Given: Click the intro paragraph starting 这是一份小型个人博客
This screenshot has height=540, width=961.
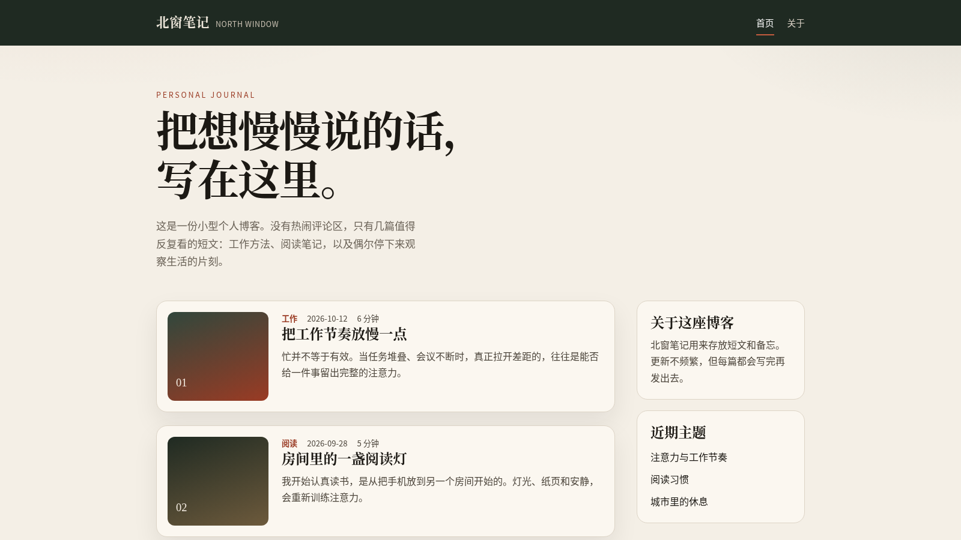Looking at the screenshot, I should [x=286, y=244].
